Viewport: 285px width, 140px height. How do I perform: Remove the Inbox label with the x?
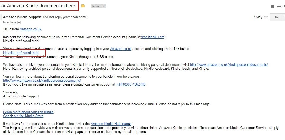pyautogui.click(x=104, y=6)
